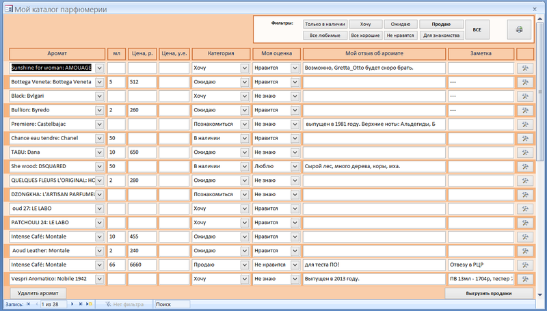Apply the Ожидаю filter button
Screen dimensions: 547x311
click(x=401, y=24)
